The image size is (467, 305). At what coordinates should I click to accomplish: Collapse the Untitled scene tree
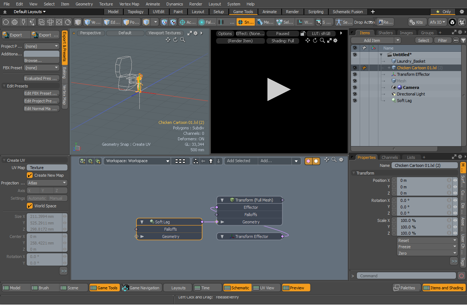pyautogui.click(x=381, y=55)
